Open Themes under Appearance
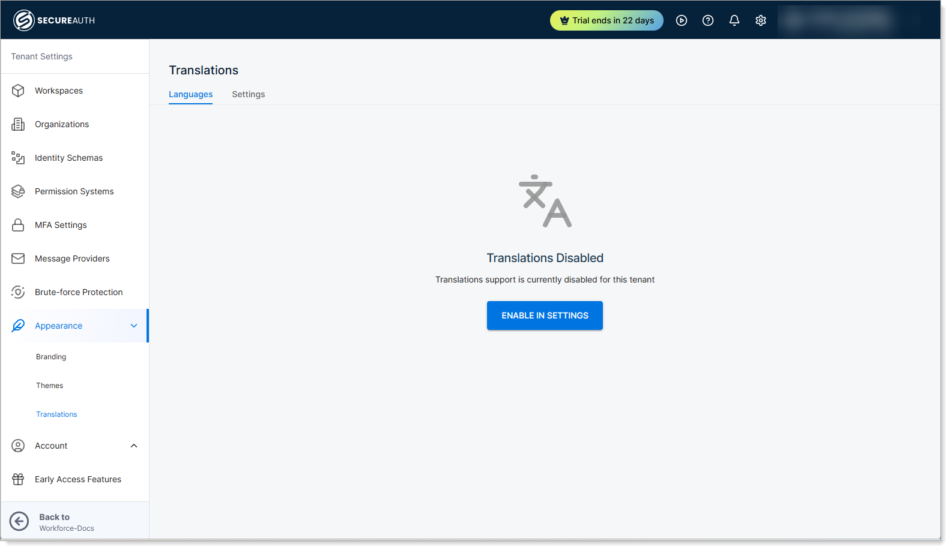Viewport: 950px width, 550px height. coord(49,386)
